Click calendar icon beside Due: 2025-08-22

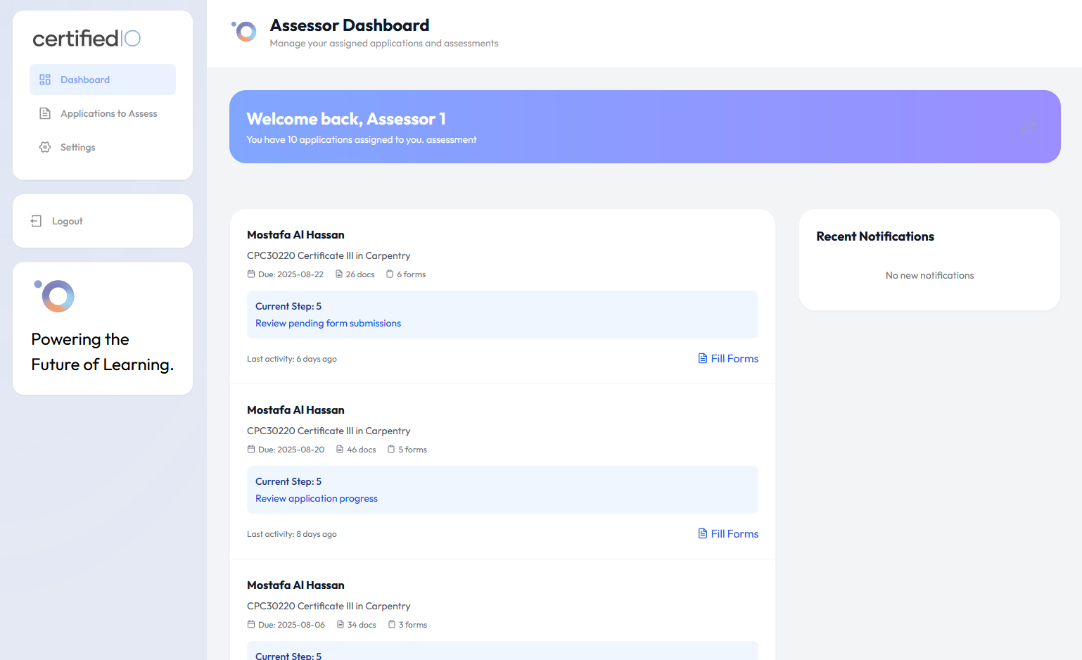click(251, 274)
